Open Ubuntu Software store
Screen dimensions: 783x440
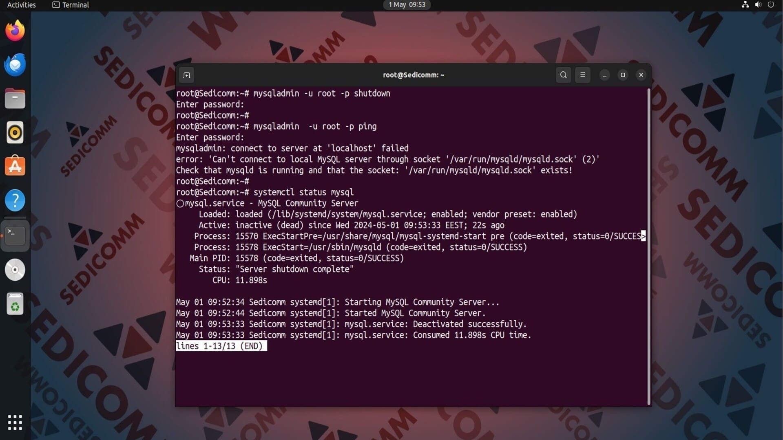pyautogui.click(x=15, y=166)
